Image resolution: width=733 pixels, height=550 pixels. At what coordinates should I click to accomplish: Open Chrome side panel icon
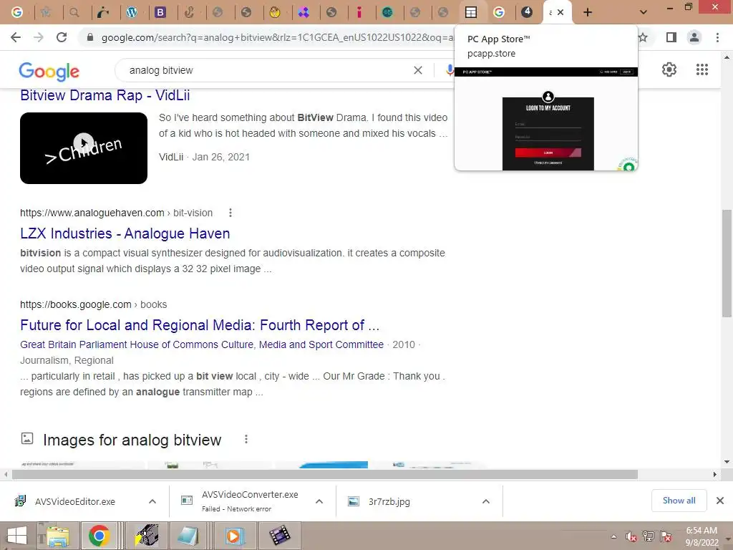pos(671,37)
